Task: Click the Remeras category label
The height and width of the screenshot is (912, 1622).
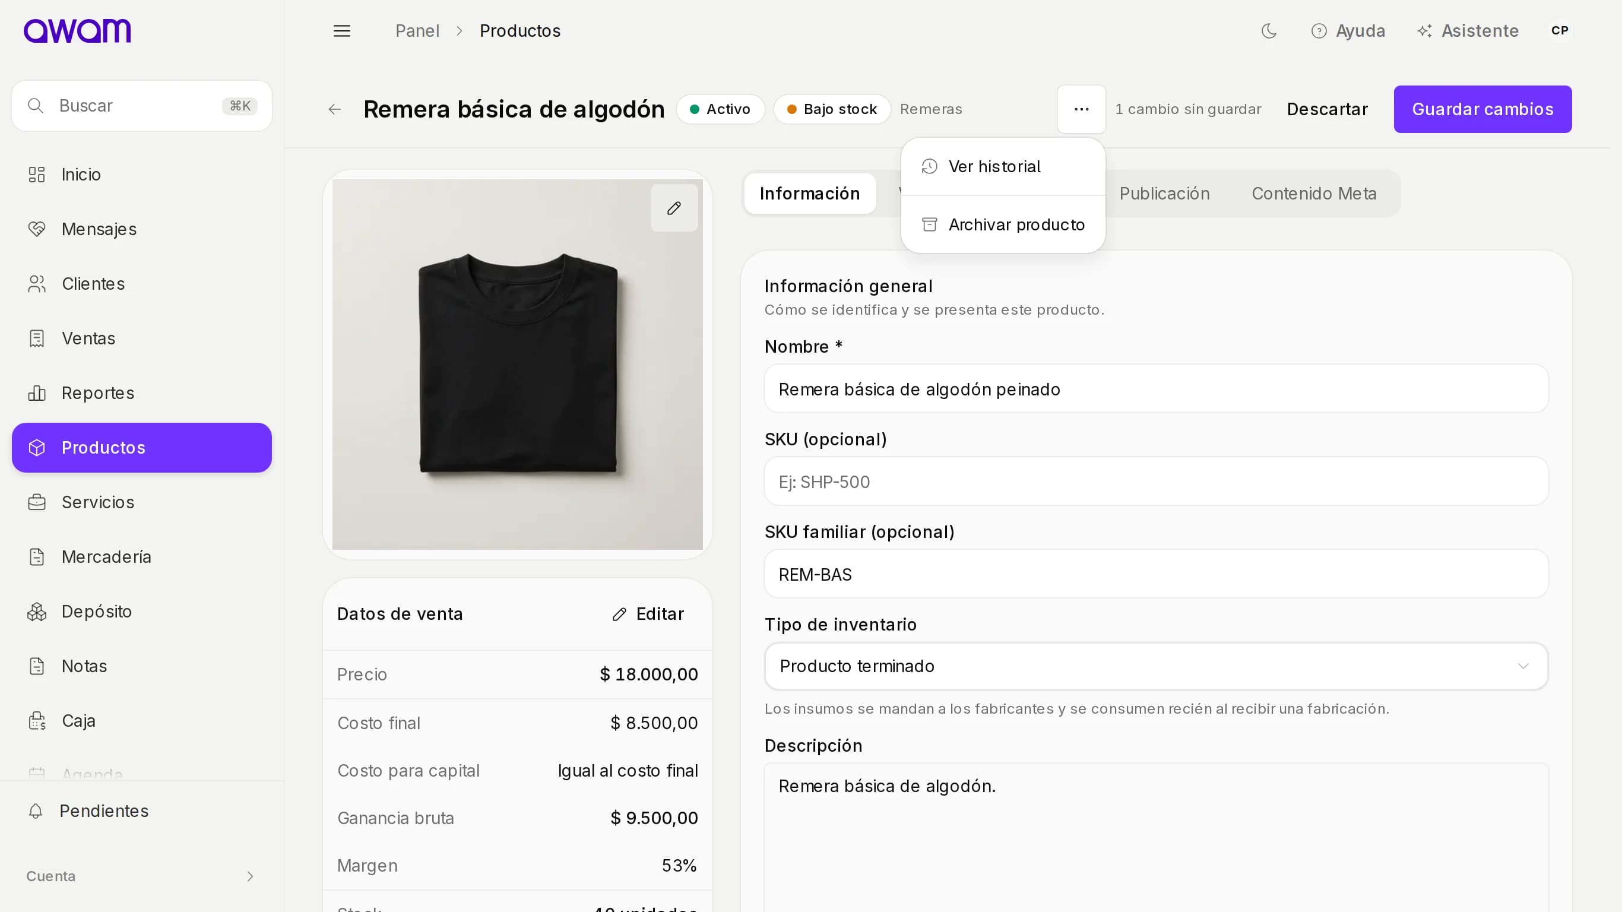Action: [x=931, y=110]
